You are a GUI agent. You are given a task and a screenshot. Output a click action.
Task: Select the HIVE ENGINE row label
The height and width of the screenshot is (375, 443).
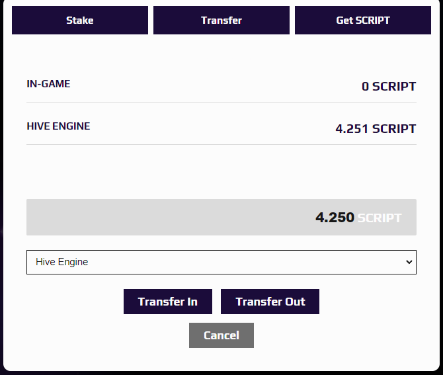[x=58, y=126]
